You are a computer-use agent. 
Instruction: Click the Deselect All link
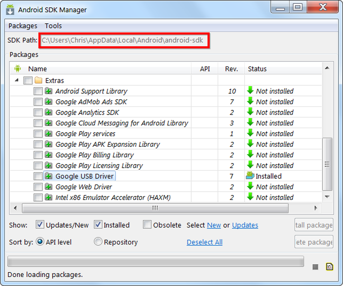pyautogui.click(x=204, y=242)
